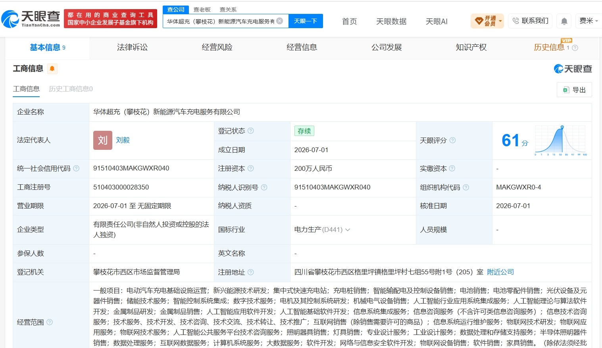Open the 经营风险 section tab
The width and height of the screenshot is (602, 348).
[217, 48]
